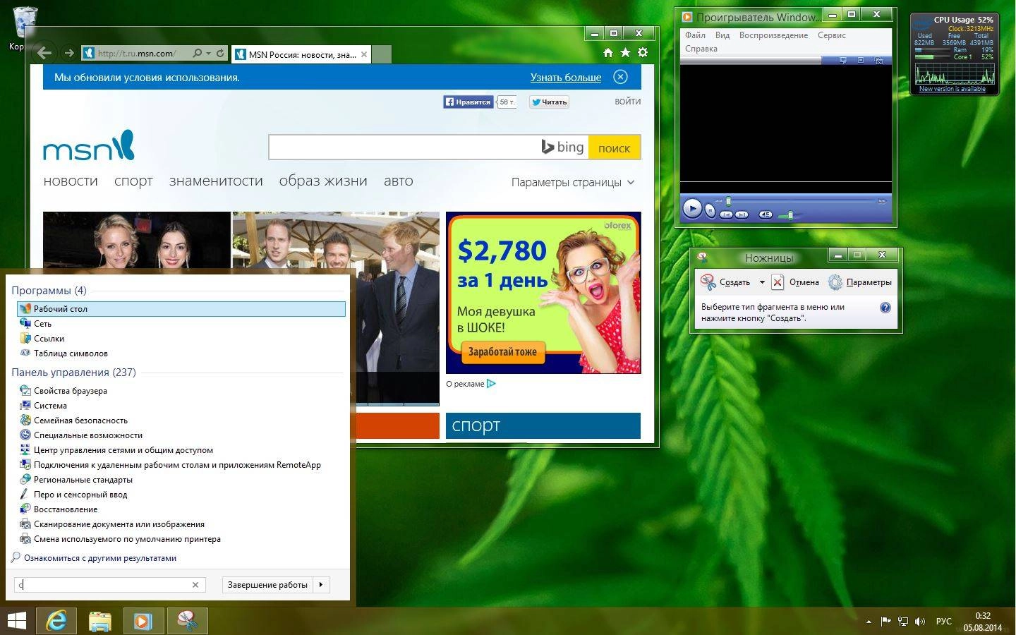The height and width of the screenshot is (635, 1016).
Task: Open Свойства браузера control panel result
Action: click(181, 391)
